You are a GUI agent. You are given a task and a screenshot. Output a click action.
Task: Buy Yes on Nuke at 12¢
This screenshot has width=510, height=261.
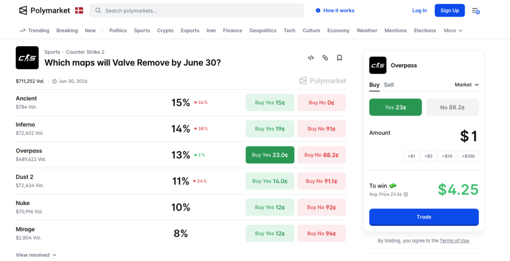coord(270,207)
